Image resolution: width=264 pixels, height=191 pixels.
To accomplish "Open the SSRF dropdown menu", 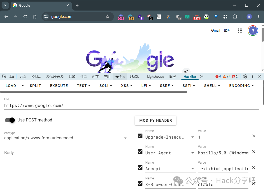I will click(167, 86).
